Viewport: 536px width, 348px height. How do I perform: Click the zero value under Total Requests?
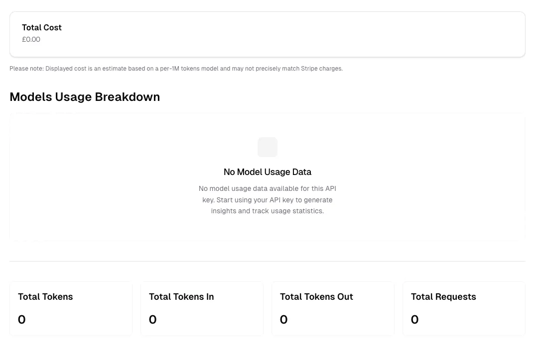point(415,320)
